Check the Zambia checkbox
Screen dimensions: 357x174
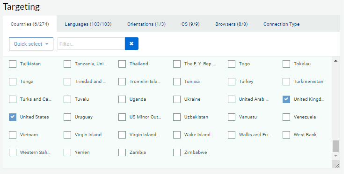[x=122, y=153]
